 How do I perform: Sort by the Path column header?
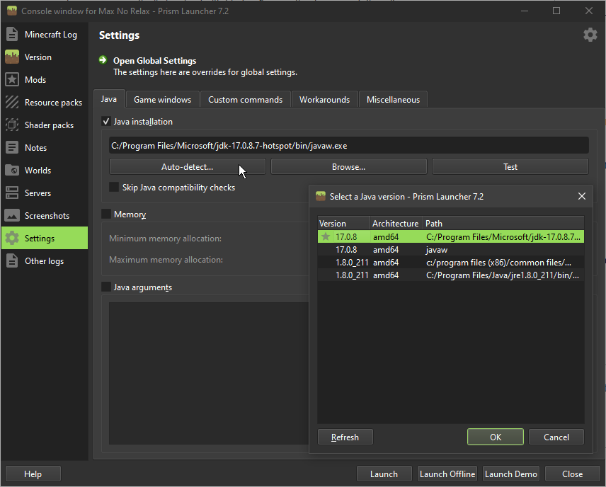pos(503,224)
